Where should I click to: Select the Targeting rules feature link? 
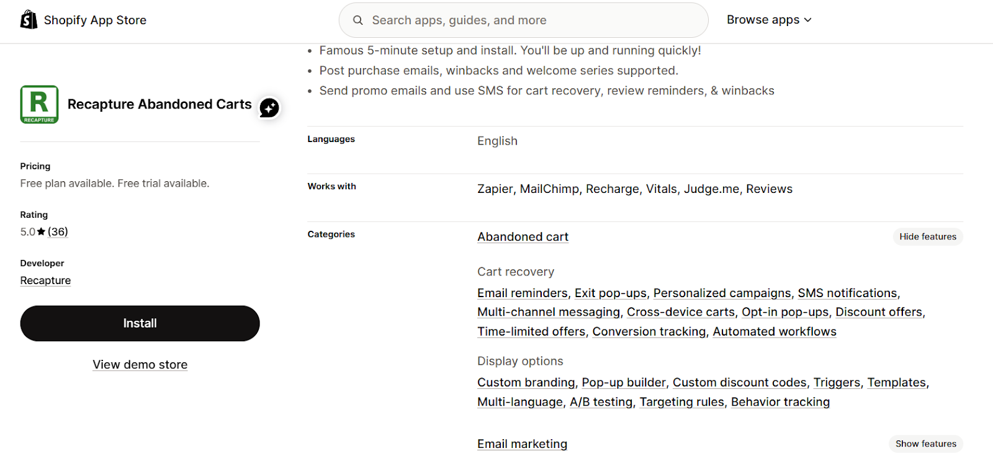tap(682, 402)
